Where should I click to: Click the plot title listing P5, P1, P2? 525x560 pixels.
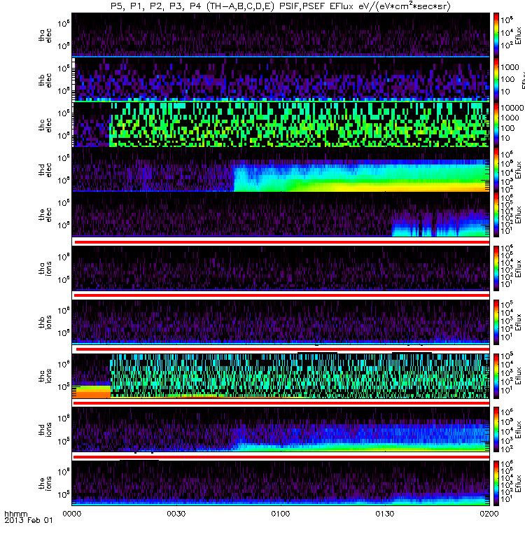(281, 6)
